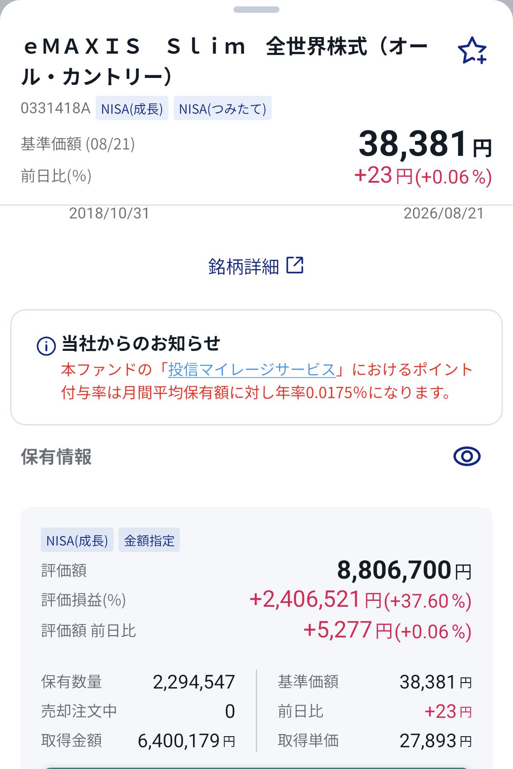Tap NISA(成長) badge in holdings card

(x=77, y=540)
